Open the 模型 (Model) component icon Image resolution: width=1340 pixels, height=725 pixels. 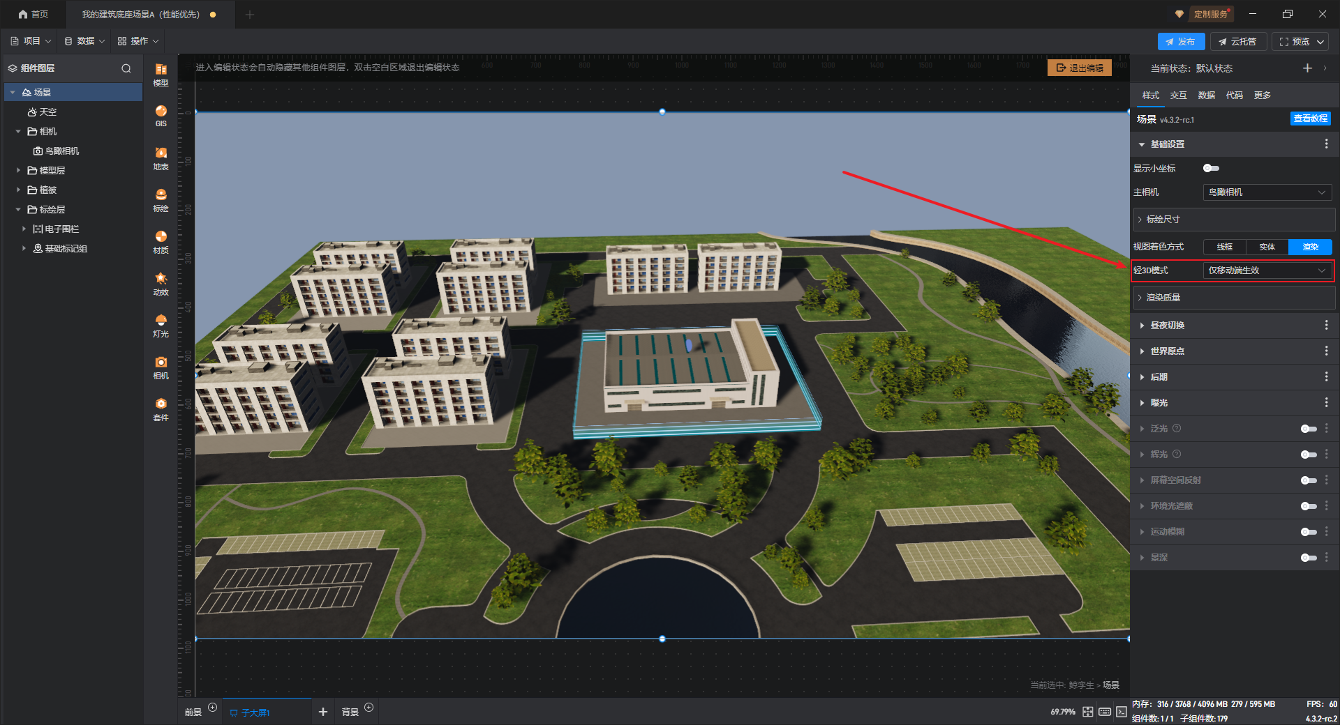pyautogui.click(x=161, y=74)
